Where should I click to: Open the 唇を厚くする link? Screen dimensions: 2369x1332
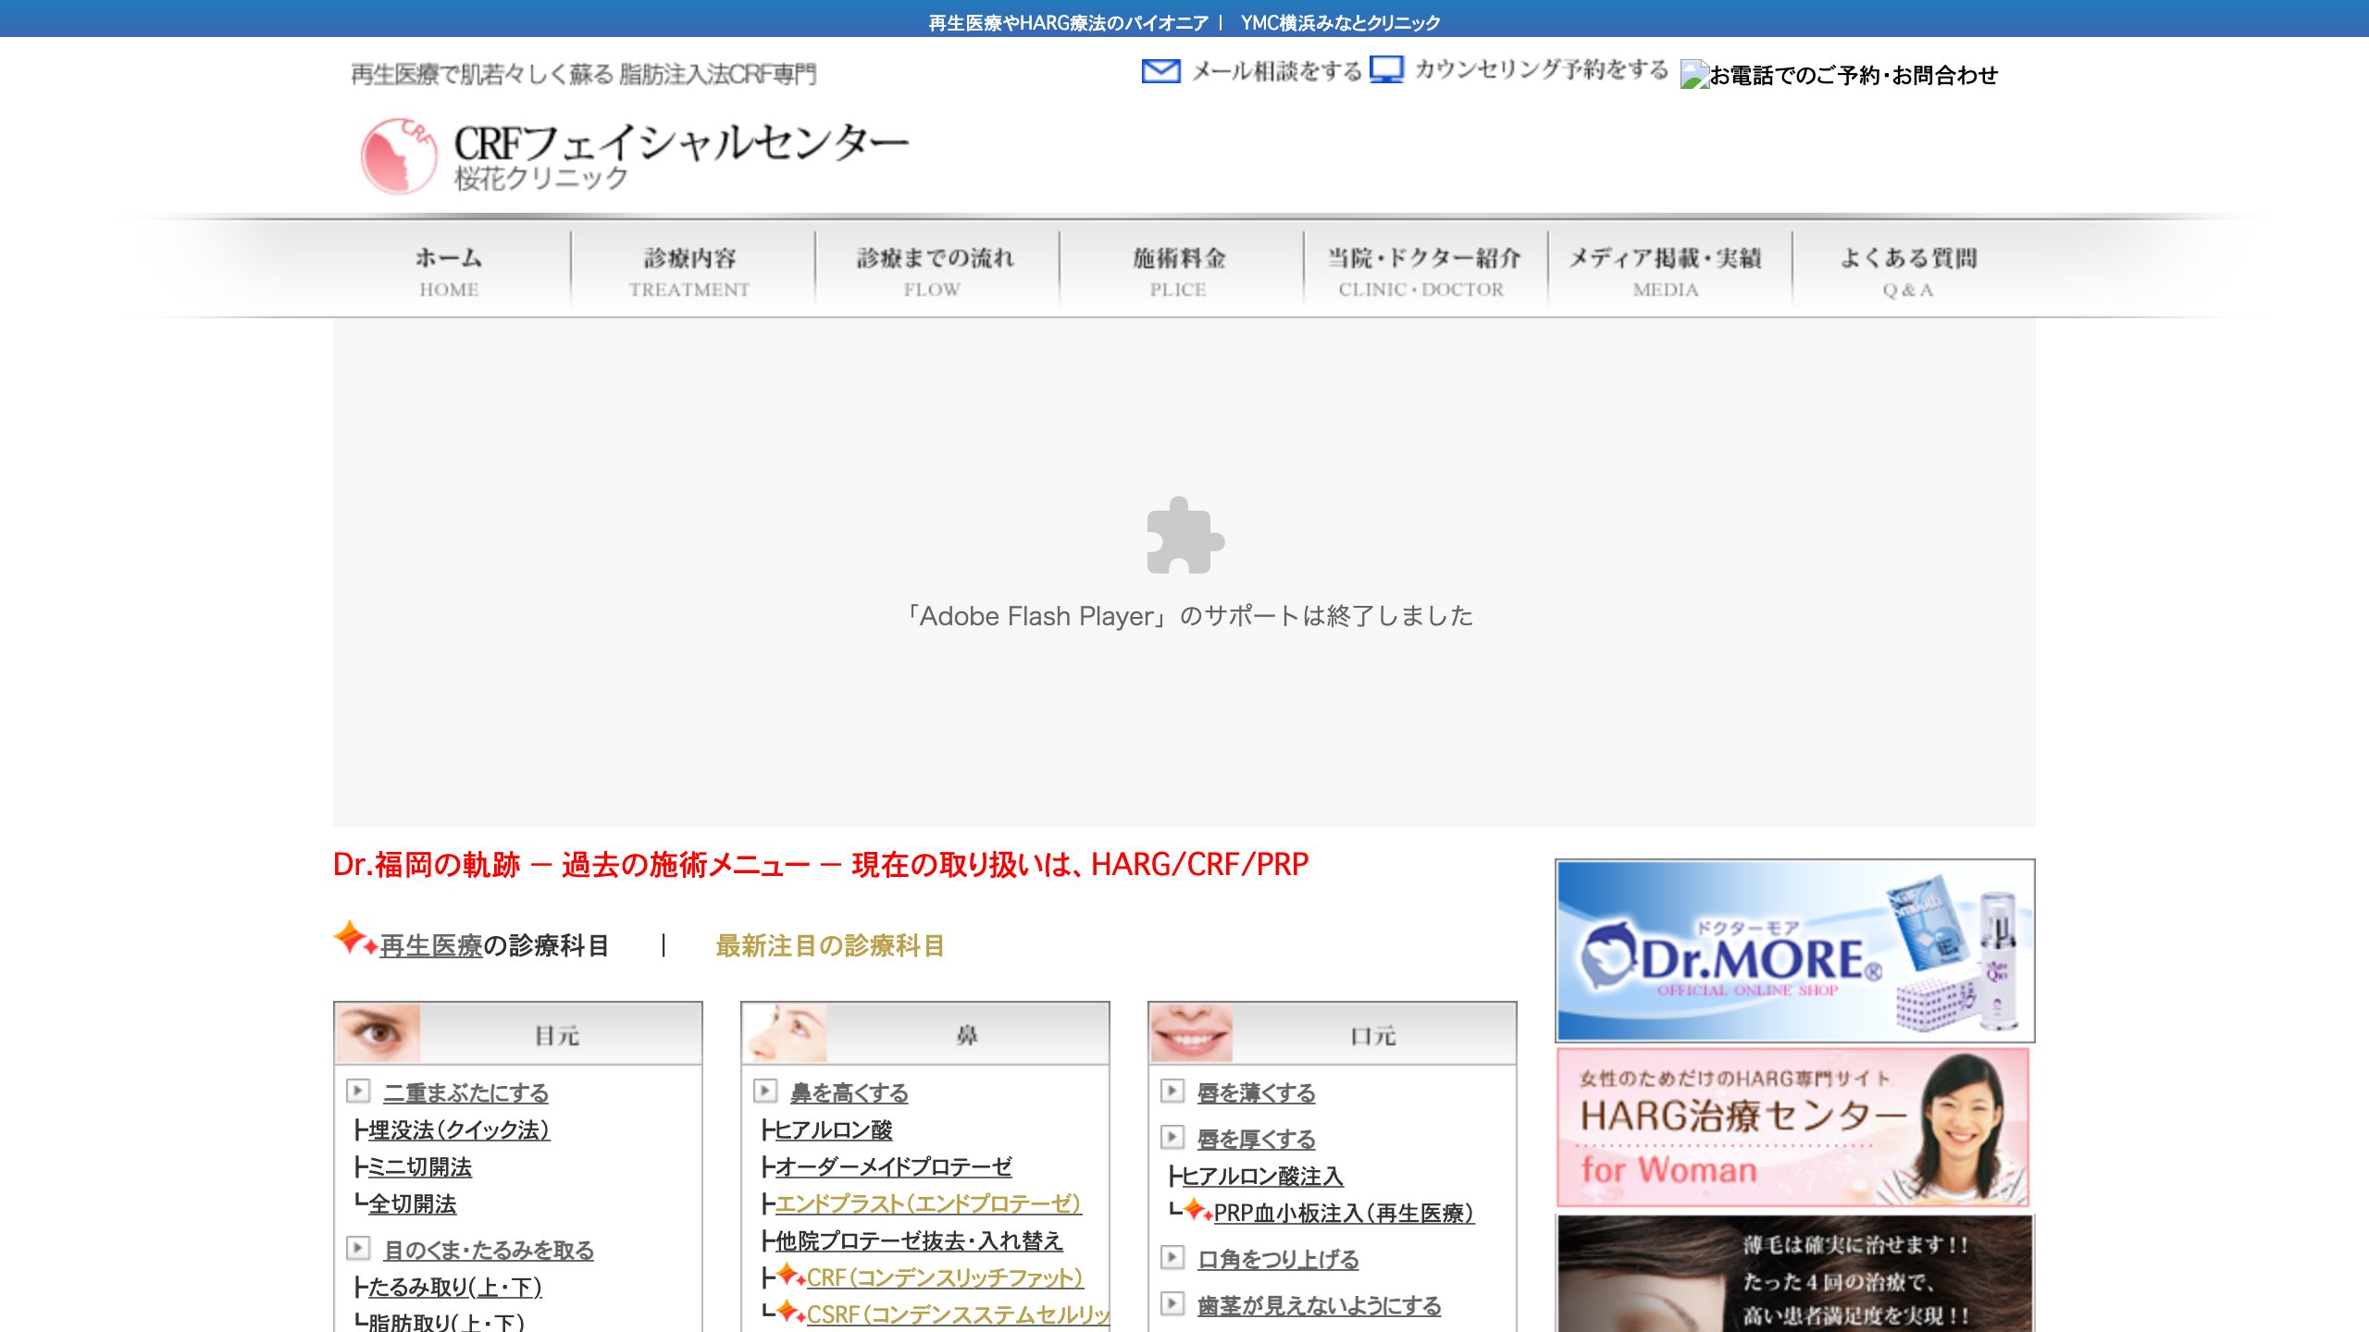click(x=1257, y=1139)
